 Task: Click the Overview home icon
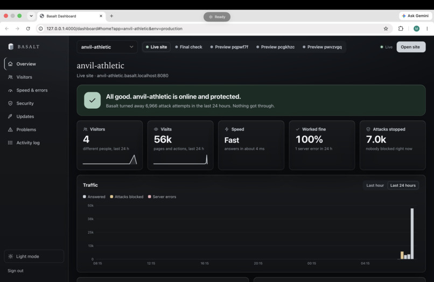(x=10, y=64)
